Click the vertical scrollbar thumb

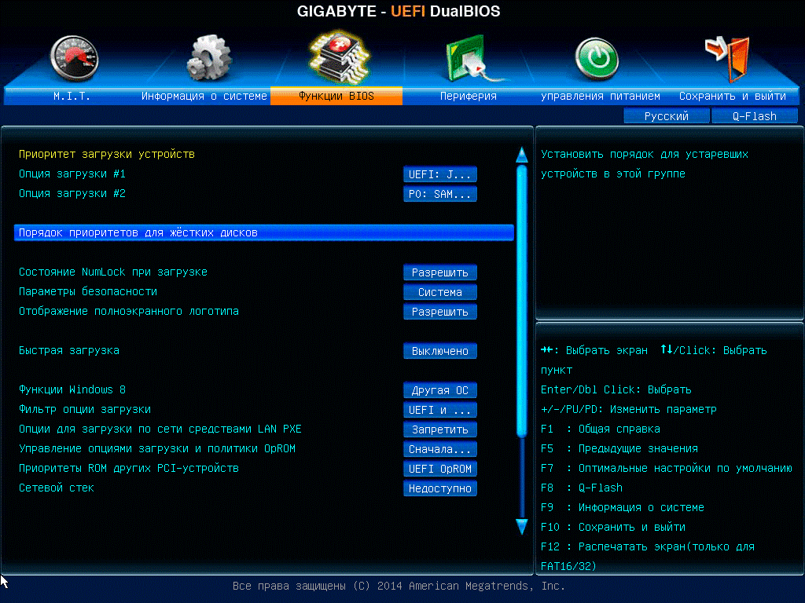pos(522,301)
